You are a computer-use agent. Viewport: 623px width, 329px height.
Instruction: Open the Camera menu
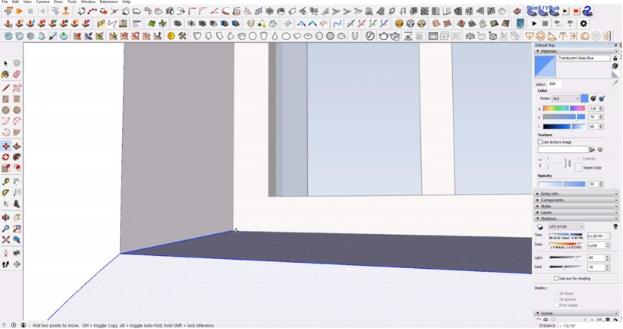tap(42, 2)
